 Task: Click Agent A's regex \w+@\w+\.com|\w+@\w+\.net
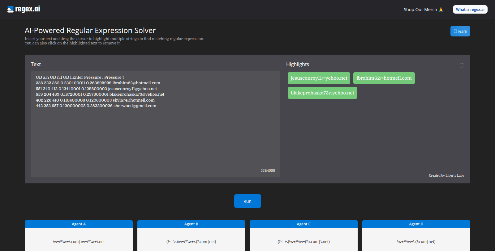point(79,242)
